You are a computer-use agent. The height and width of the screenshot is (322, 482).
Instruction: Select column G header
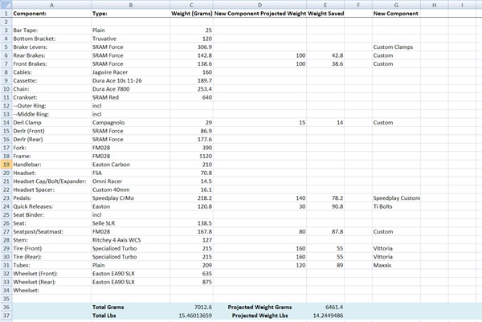[396, 5]
